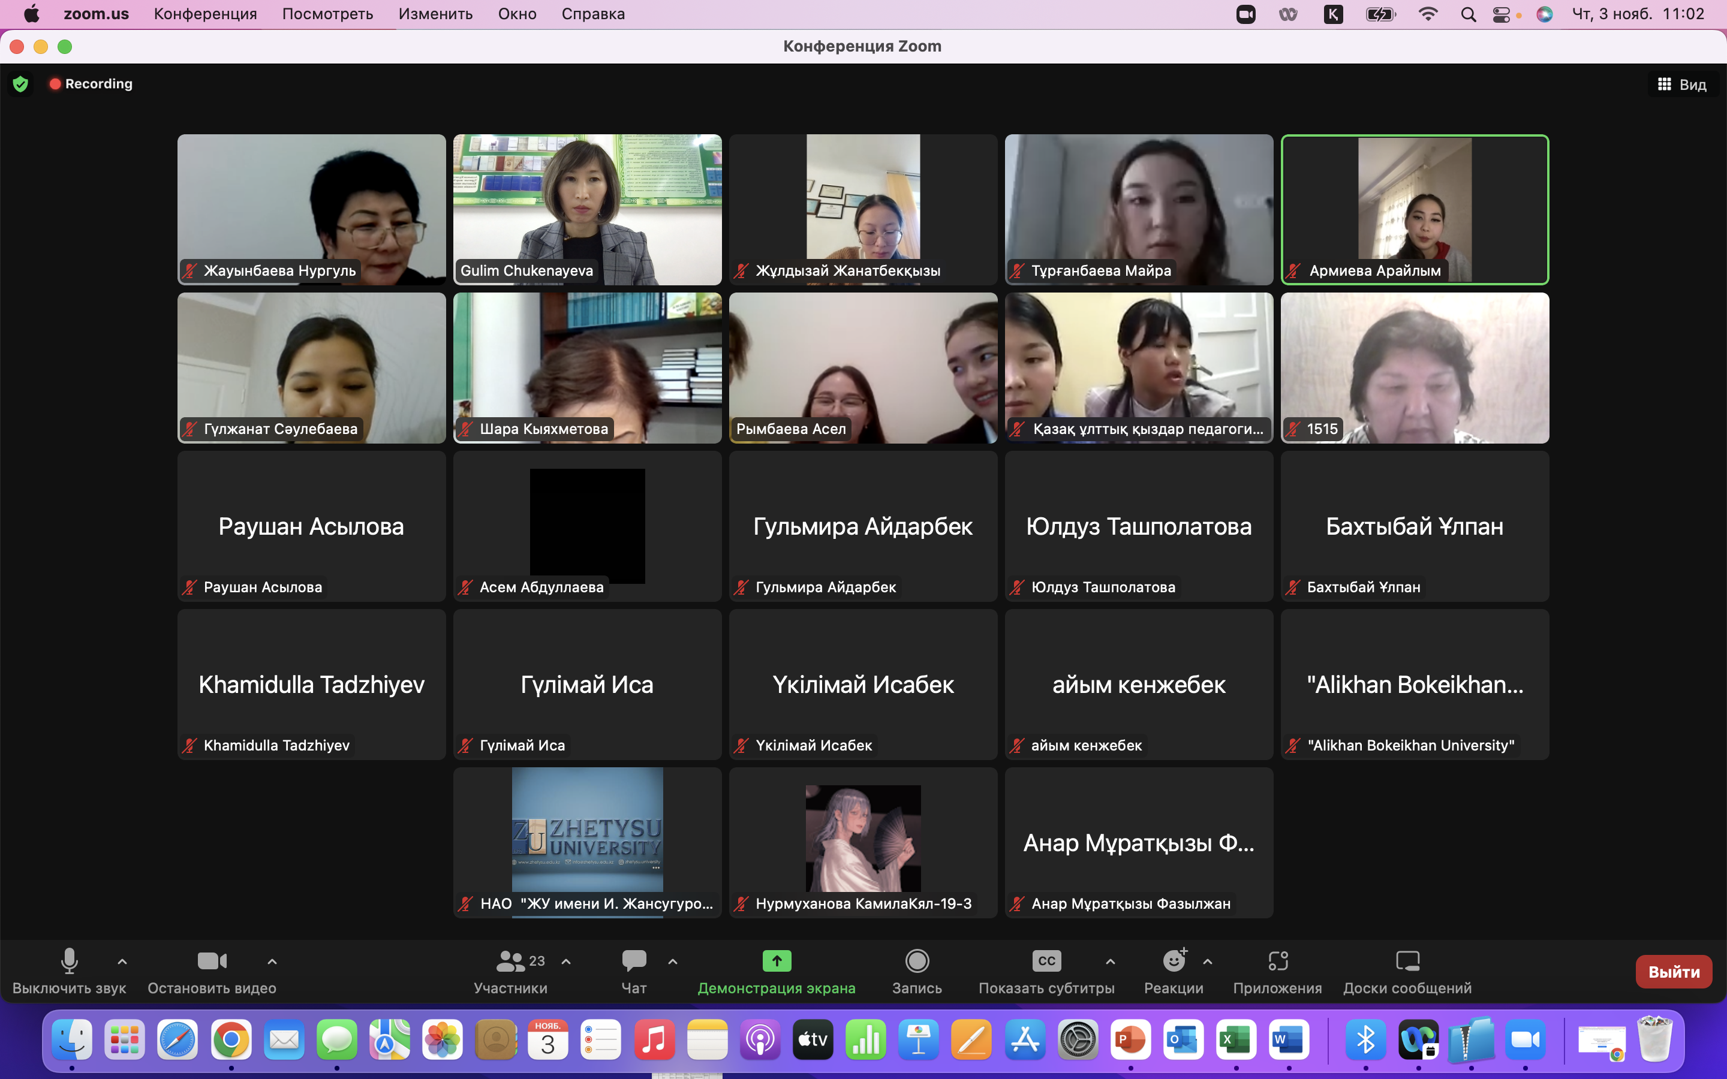
Task: Open the Конференция menu in menu bar
Action: click(x=205, y=14)
